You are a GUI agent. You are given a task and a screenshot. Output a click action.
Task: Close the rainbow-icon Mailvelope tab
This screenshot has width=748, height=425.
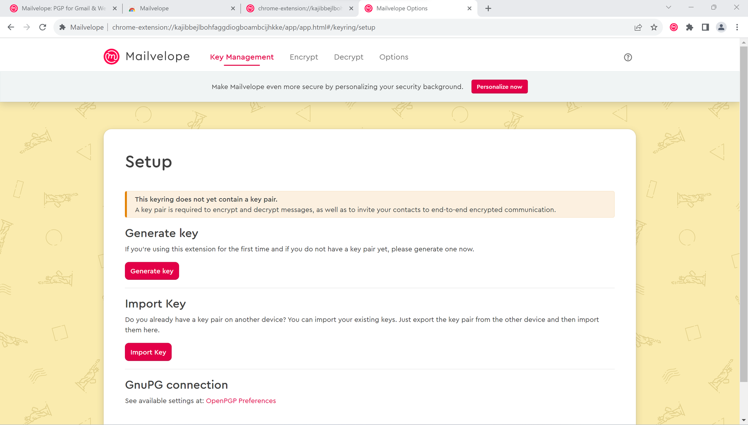tap(233, 8)
